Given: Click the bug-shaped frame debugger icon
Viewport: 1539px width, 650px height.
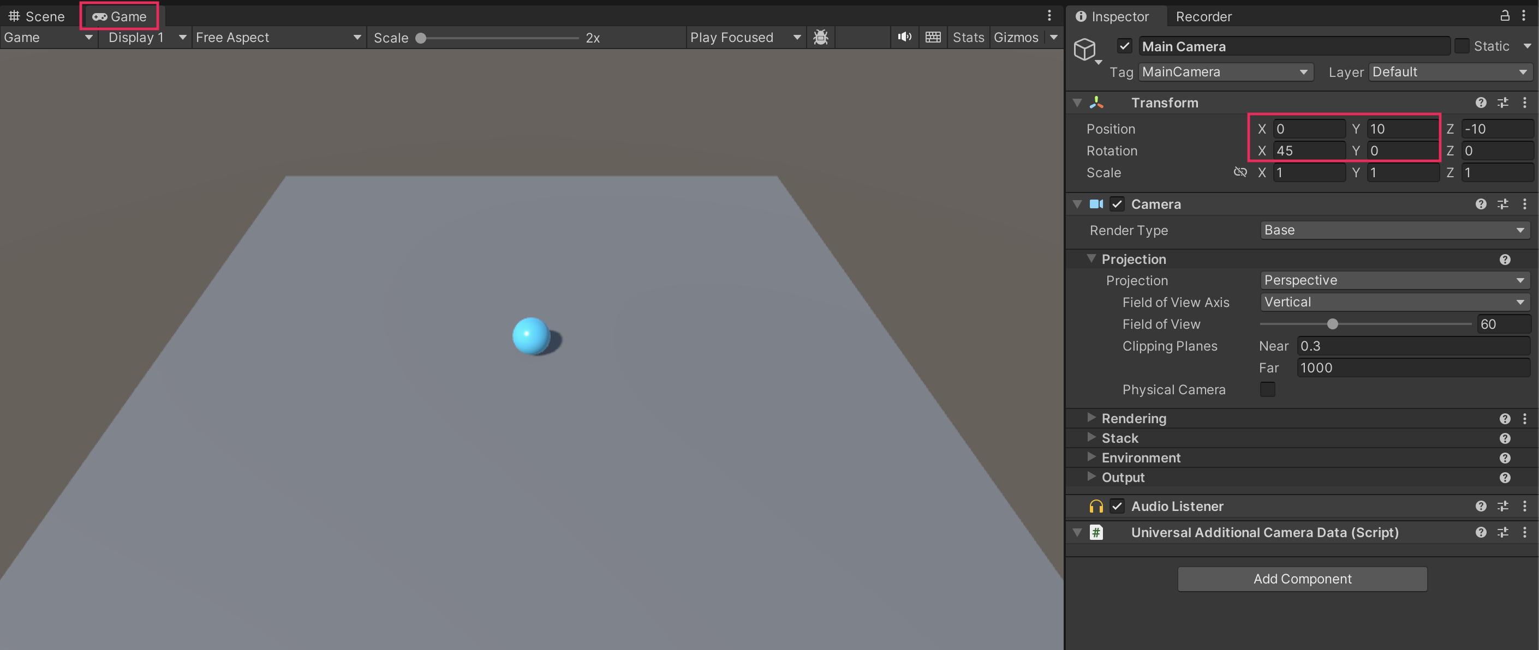Looking at the screenshot, I should [821, 38].
